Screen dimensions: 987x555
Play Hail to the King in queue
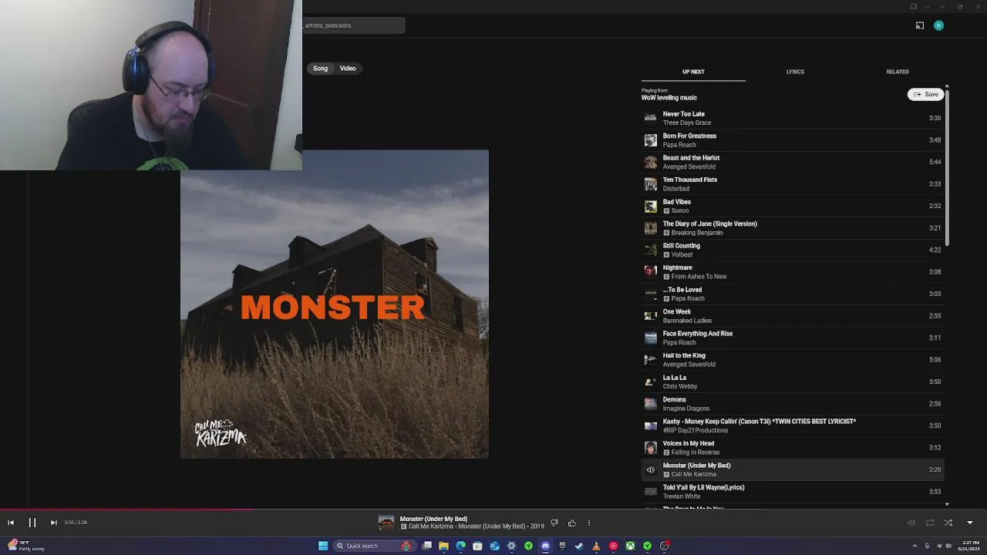click(793, 360)
